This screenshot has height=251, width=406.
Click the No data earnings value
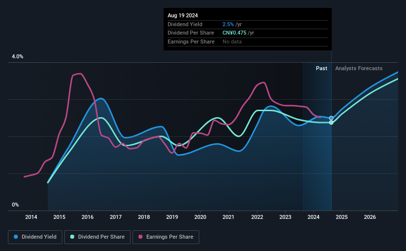tap(232, 42)
